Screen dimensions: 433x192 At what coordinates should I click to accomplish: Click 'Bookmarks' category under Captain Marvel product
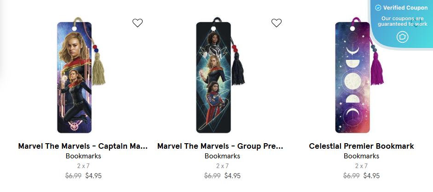tap(83, 156)
